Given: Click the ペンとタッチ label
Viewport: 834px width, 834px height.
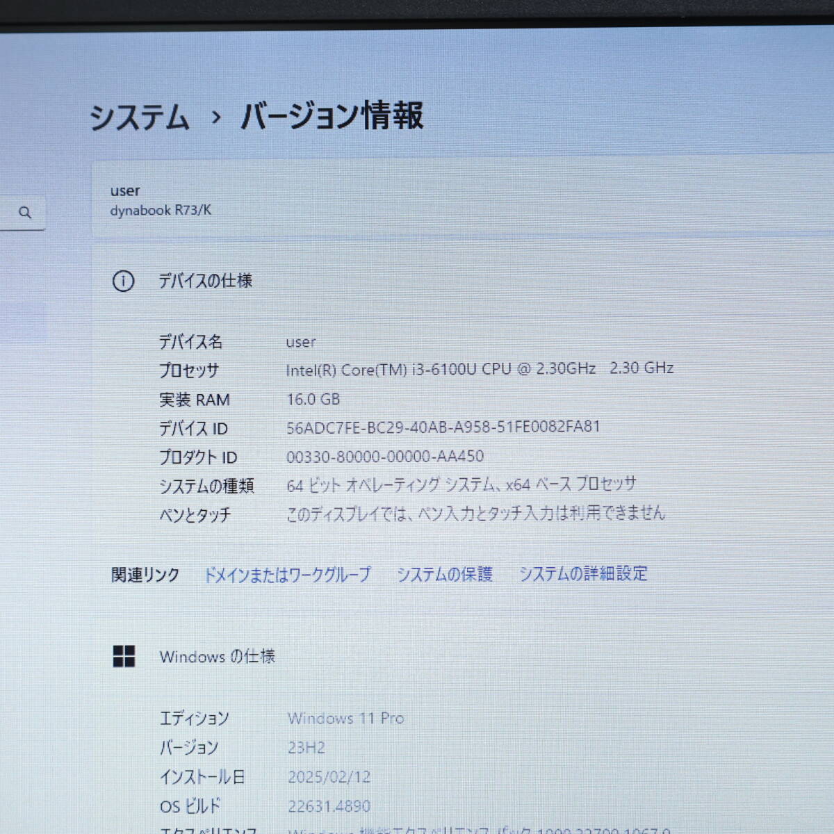Looking at the screenshot, I should [195, 515].
